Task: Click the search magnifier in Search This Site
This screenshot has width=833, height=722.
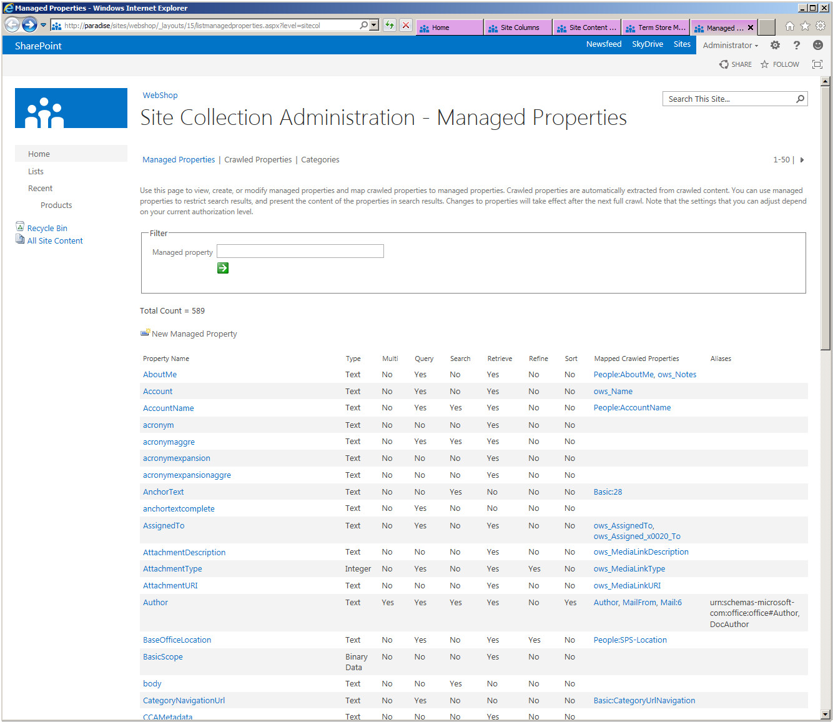Action: pos(800,99)
